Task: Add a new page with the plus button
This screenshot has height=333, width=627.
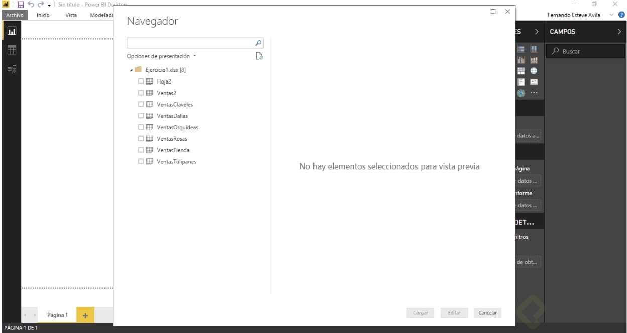Action: [x=85, y=315]
